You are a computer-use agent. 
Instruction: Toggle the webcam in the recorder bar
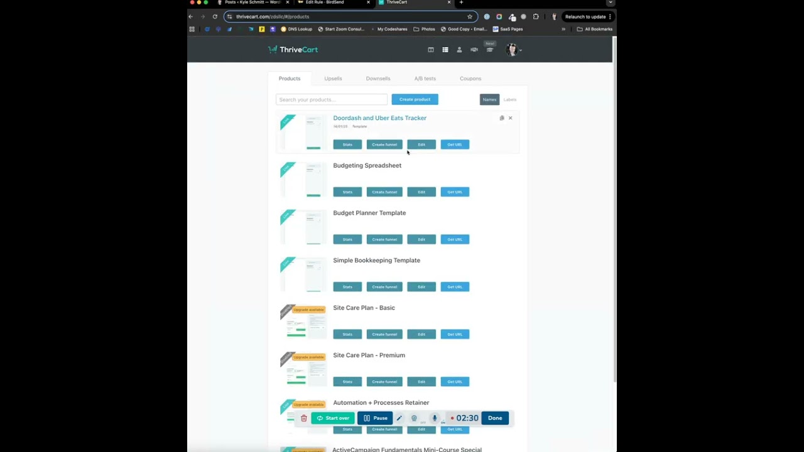414,418
